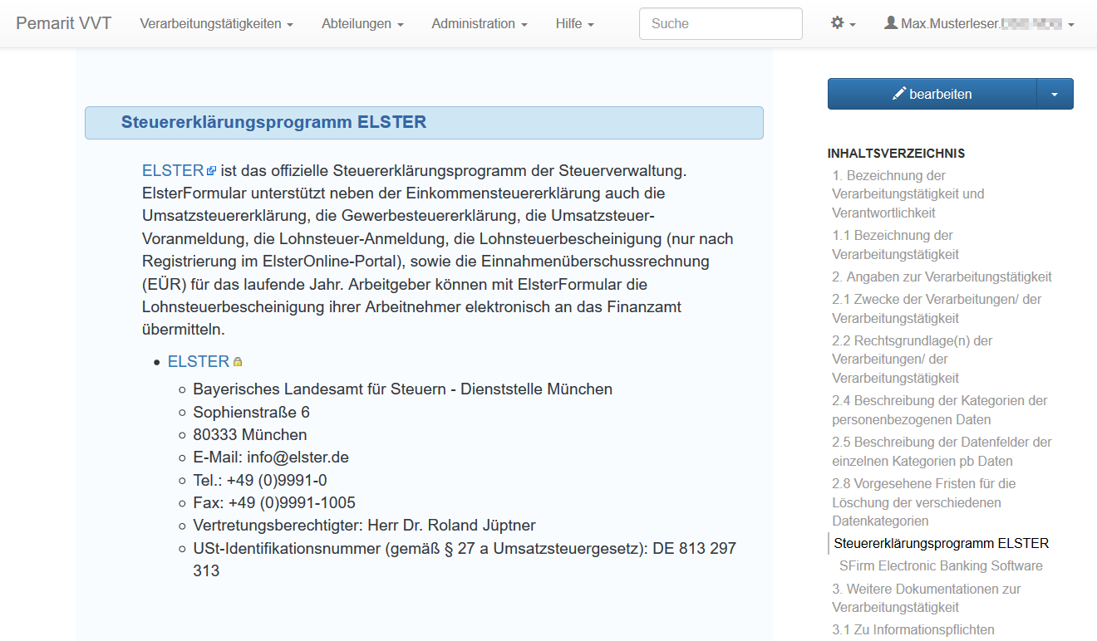The image size is (1097, 641).
Task: Open the ELSTER link in the paragraph
Action: (173, 170)
